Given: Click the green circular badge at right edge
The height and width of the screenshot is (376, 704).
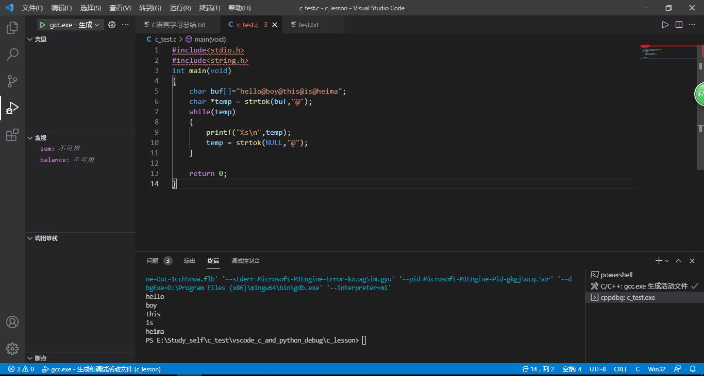Looking at the screenshot, I should point(699,94).
